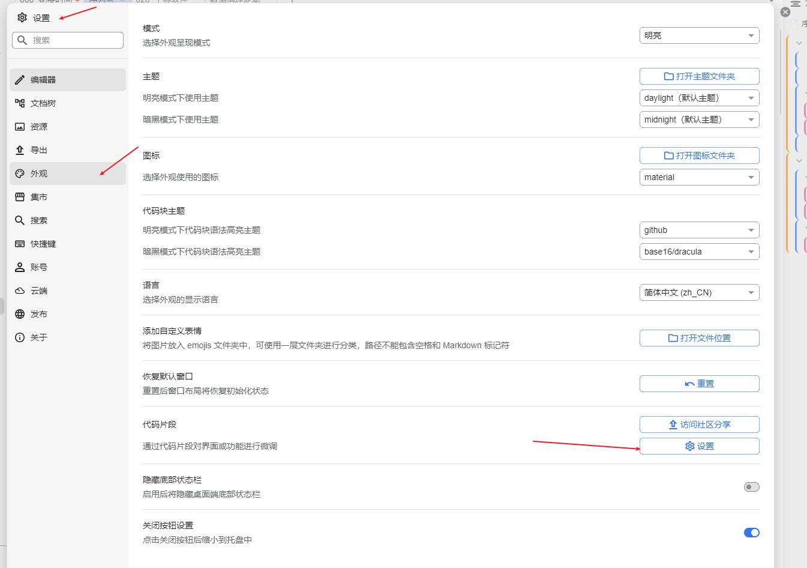Click the pencil icon for 编辑器
This screenshot has width=807, height=568.
(20, 80)
